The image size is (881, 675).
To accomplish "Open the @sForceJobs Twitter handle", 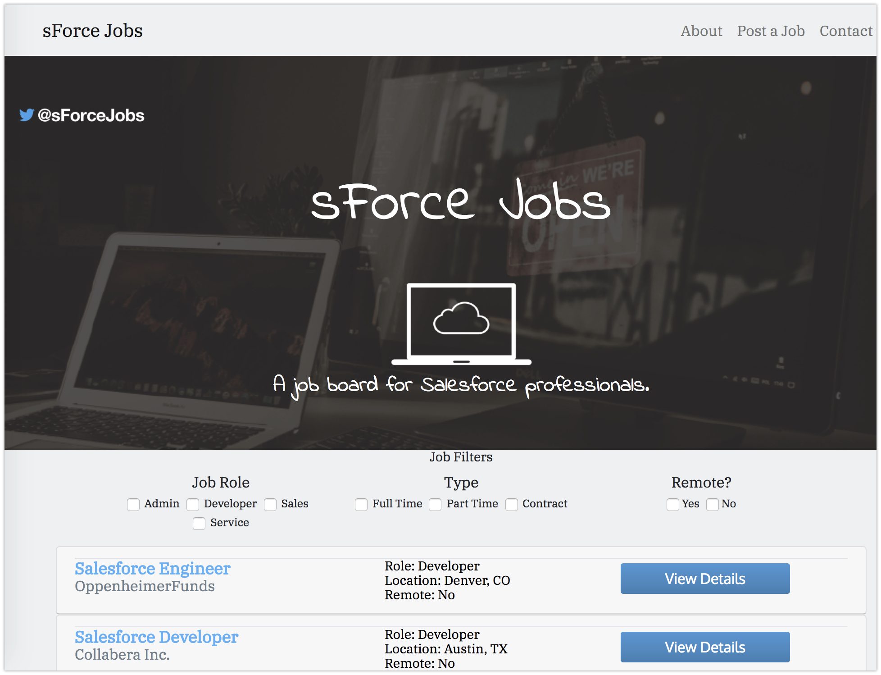I will [91, 115].
